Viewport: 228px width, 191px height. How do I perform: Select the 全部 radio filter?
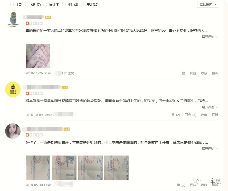click(x=12, y=5)
